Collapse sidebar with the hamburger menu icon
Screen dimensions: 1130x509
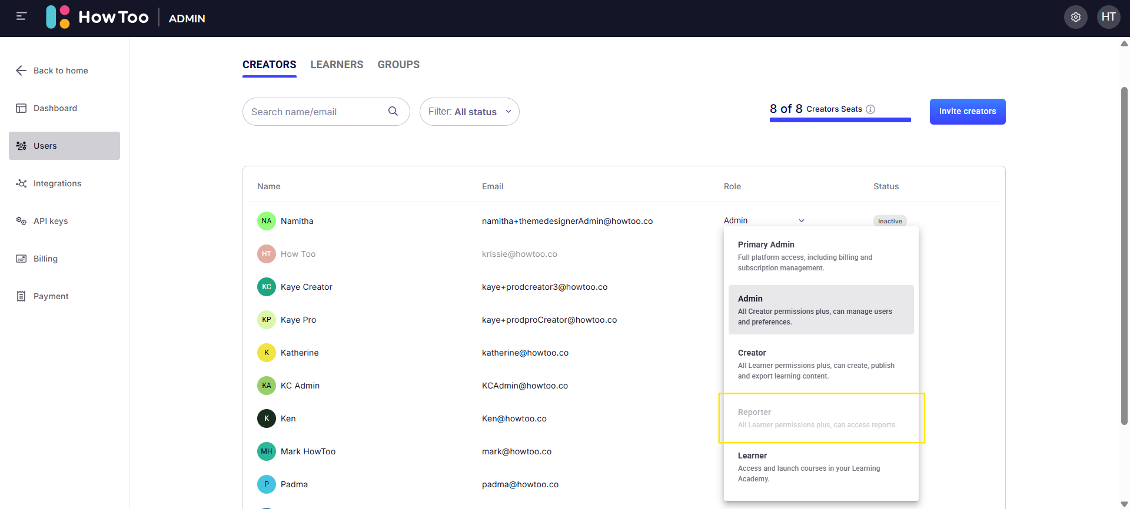pos(21,16)
